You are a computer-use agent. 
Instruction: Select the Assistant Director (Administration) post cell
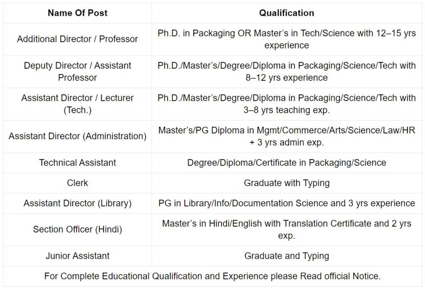point(78,136)
